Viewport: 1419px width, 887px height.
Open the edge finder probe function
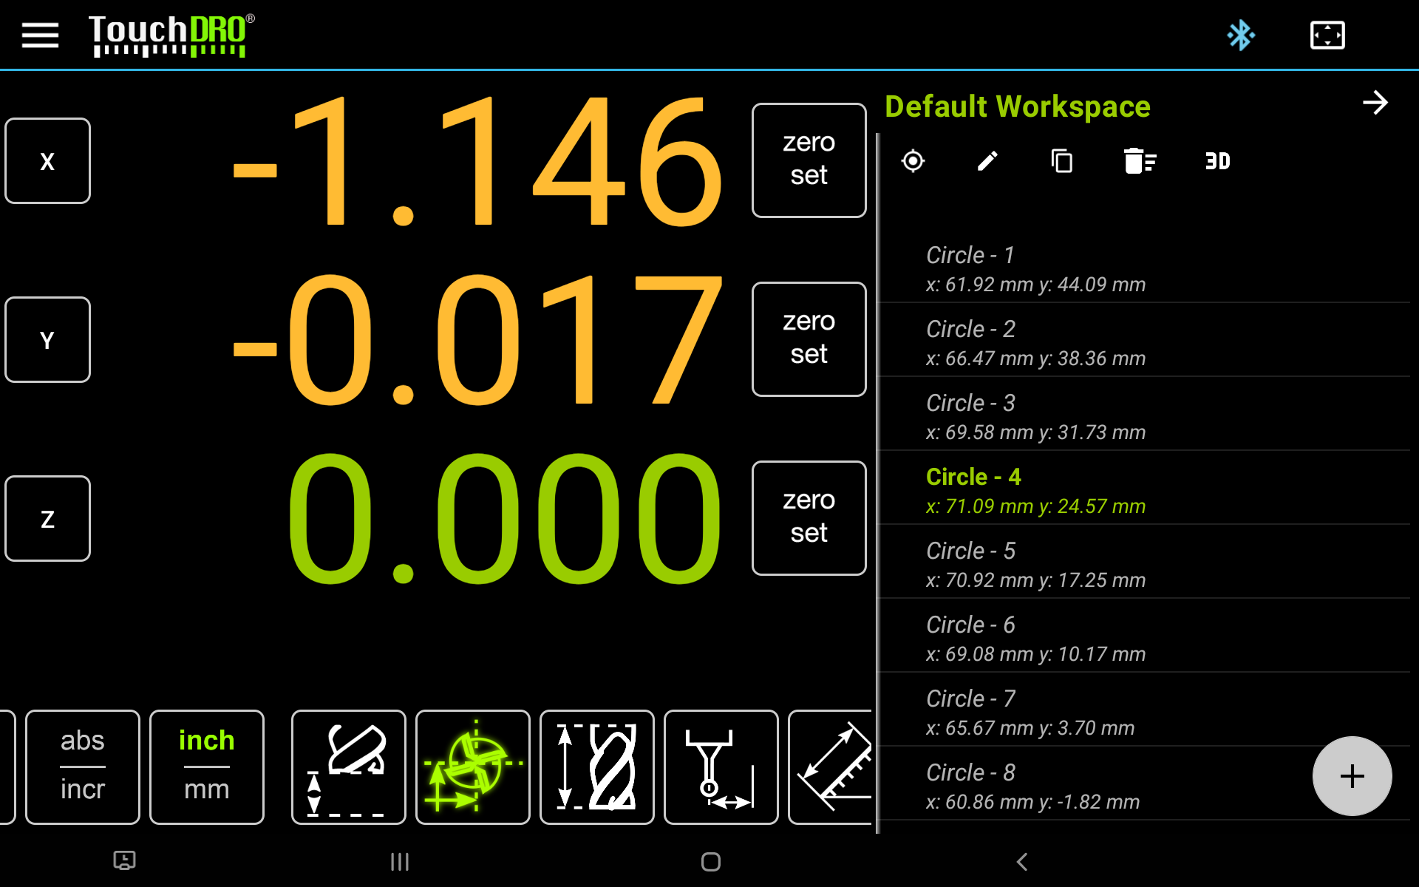(x=721, y=767)
